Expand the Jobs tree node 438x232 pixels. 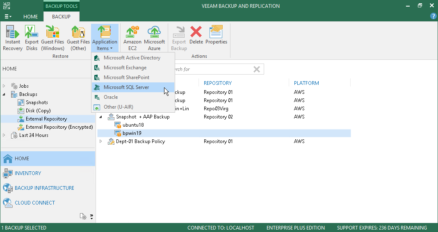pos(4,86)
